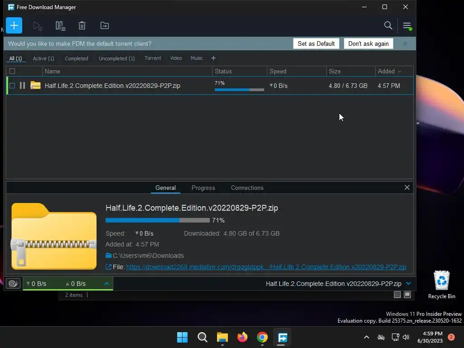Open the General details tab

165,188
